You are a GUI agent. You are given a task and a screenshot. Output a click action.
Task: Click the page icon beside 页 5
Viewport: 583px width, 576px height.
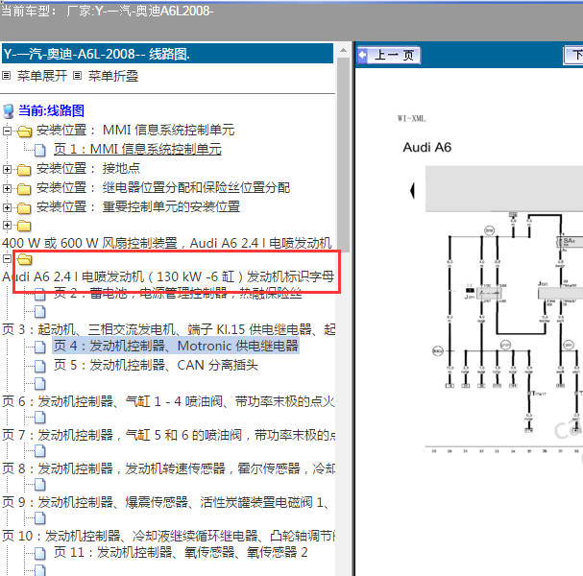(40, 366)
